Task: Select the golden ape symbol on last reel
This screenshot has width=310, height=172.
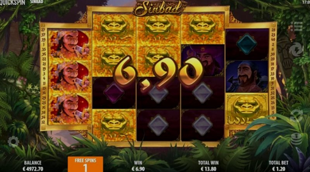Action: coord(247,108)
